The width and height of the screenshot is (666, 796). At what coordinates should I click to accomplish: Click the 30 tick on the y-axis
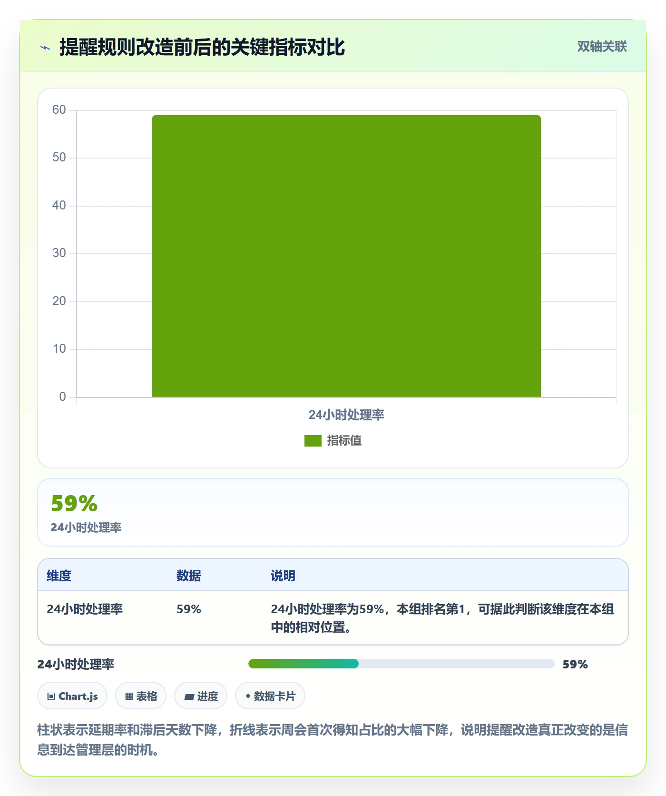(x=59, y=253)
